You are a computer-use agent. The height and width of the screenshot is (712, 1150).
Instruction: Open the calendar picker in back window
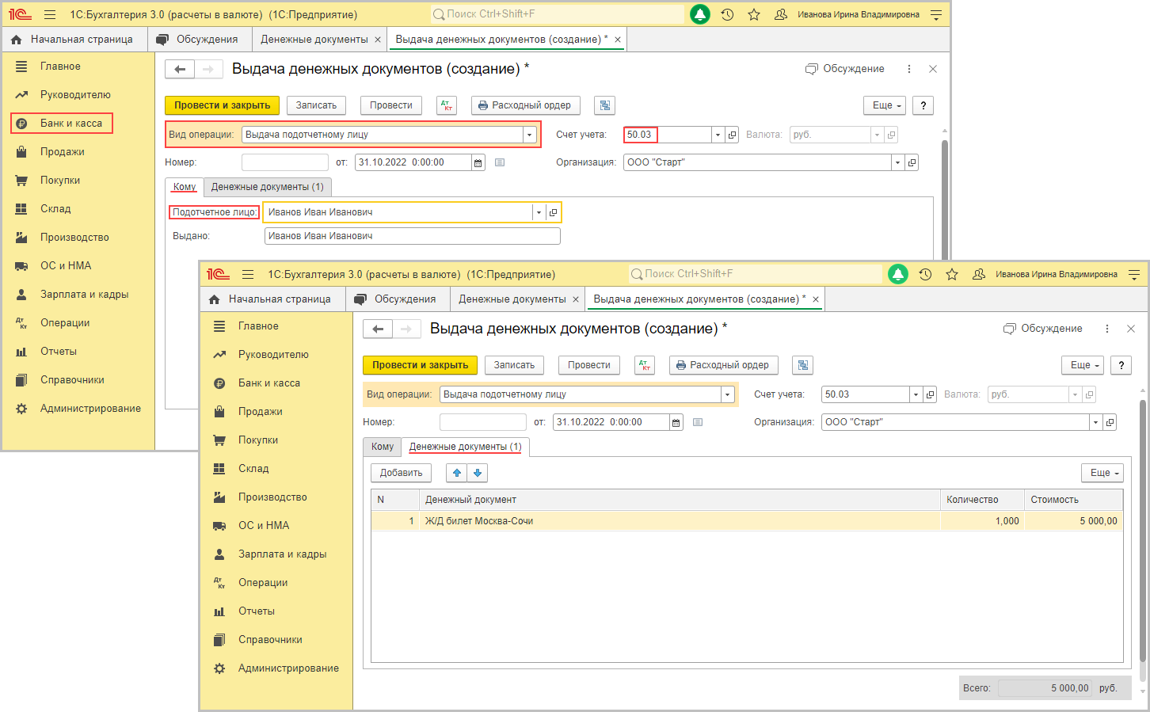478,162
